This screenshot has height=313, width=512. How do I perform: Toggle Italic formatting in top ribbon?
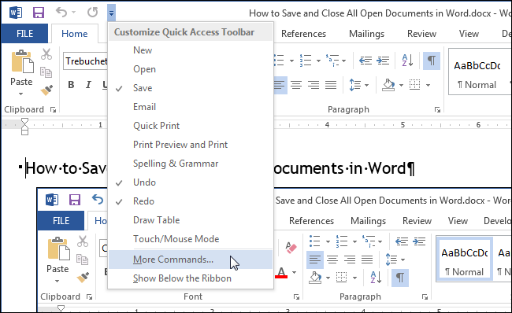88,85
